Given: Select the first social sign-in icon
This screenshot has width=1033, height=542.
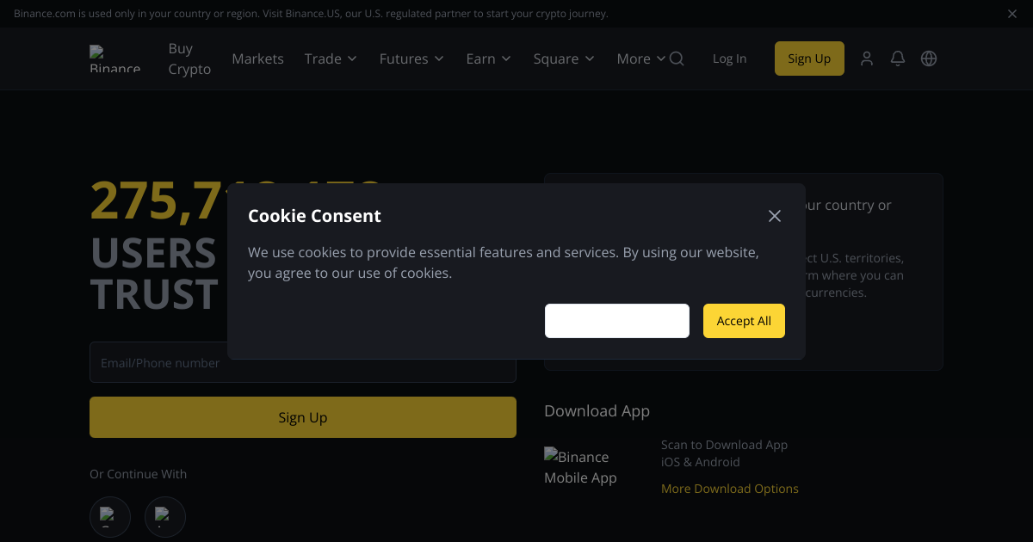Looking at the screenshot, I should pyautogui.click(x=110, y=517).
